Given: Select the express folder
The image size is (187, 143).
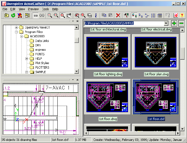Looking at the screenshot, I should (x=40, y=50).
